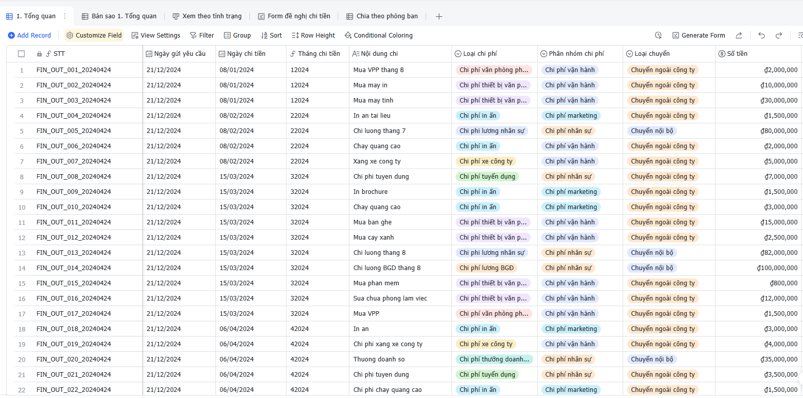
Task: Click 'Mua phan mem' cell
Action: [x=400, y=283]
